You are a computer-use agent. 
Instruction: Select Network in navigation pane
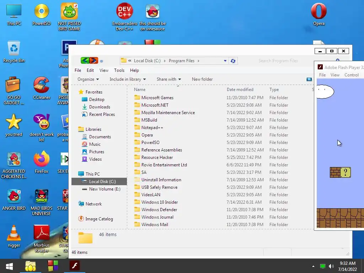pyautogui.click(x=93, y=204)
